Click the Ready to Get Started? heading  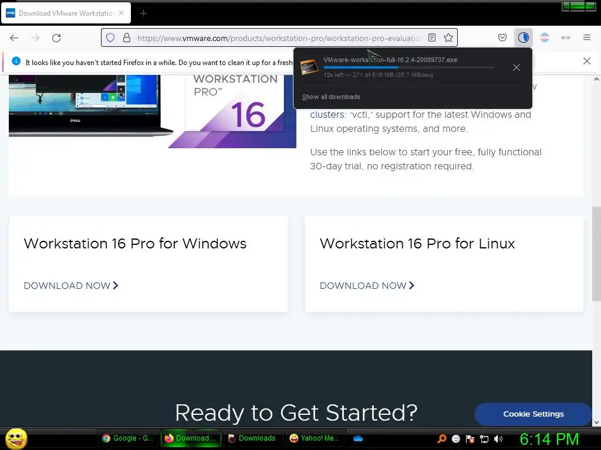[x=296, y=412]
